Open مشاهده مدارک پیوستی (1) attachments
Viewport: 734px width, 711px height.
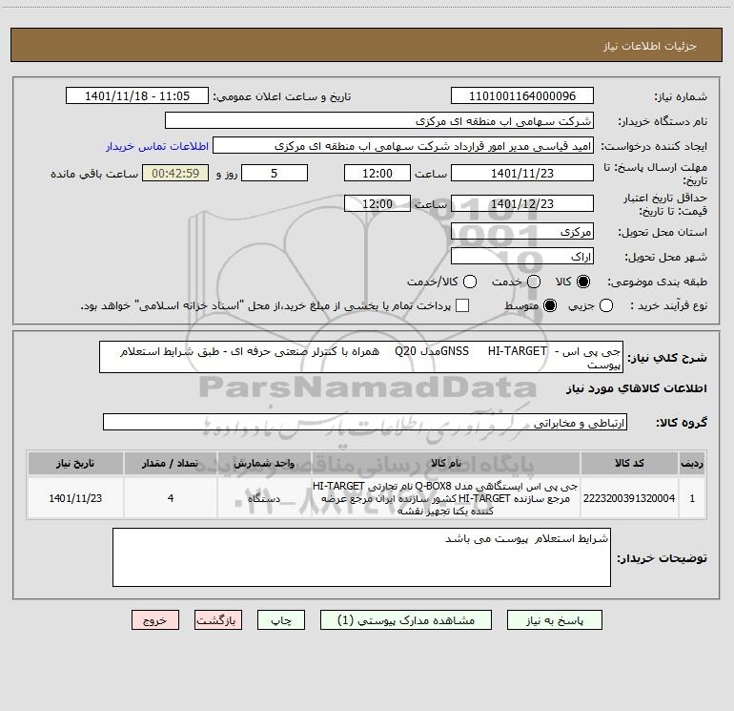[406, 620]
